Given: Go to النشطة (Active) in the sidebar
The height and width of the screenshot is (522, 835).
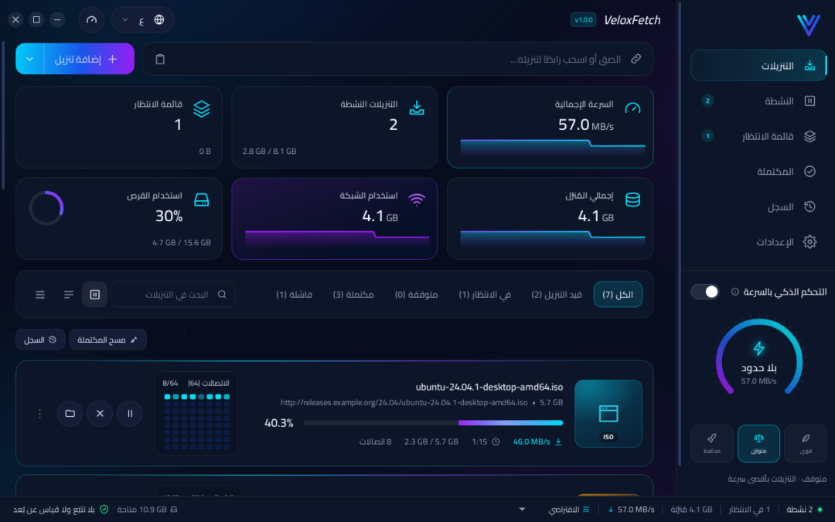Looking at the screenshot, I should (x=758, y=101).
